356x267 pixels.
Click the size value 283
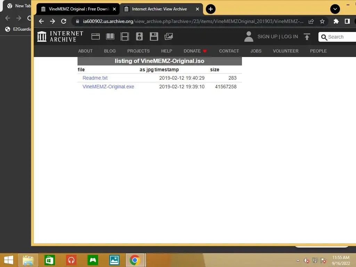233,78
